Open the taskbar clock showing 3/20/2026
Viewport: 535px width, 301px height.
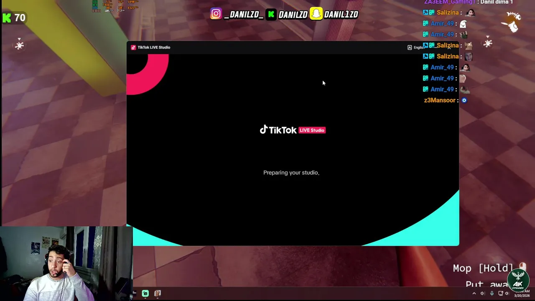(x=522, y=293)
